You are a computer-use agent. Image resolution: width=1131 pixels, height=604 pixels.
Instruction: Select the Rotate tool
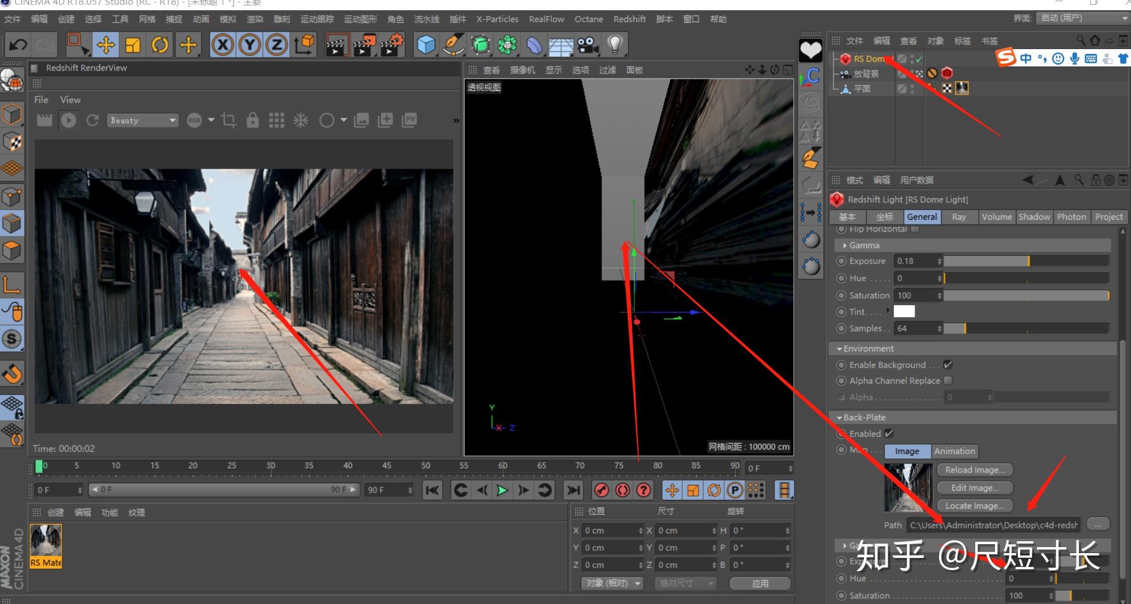(159, 44)
